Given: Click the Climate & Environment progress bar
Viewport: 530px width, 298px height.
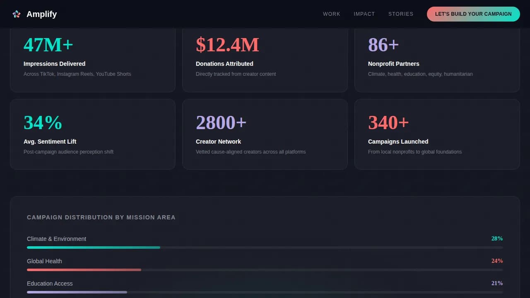Looking at the screenshot, I should point(265,248).
